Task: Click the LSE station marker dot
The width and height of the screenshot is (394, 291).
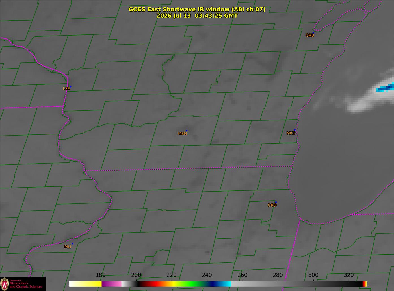Action: click(x=70, y=86)
